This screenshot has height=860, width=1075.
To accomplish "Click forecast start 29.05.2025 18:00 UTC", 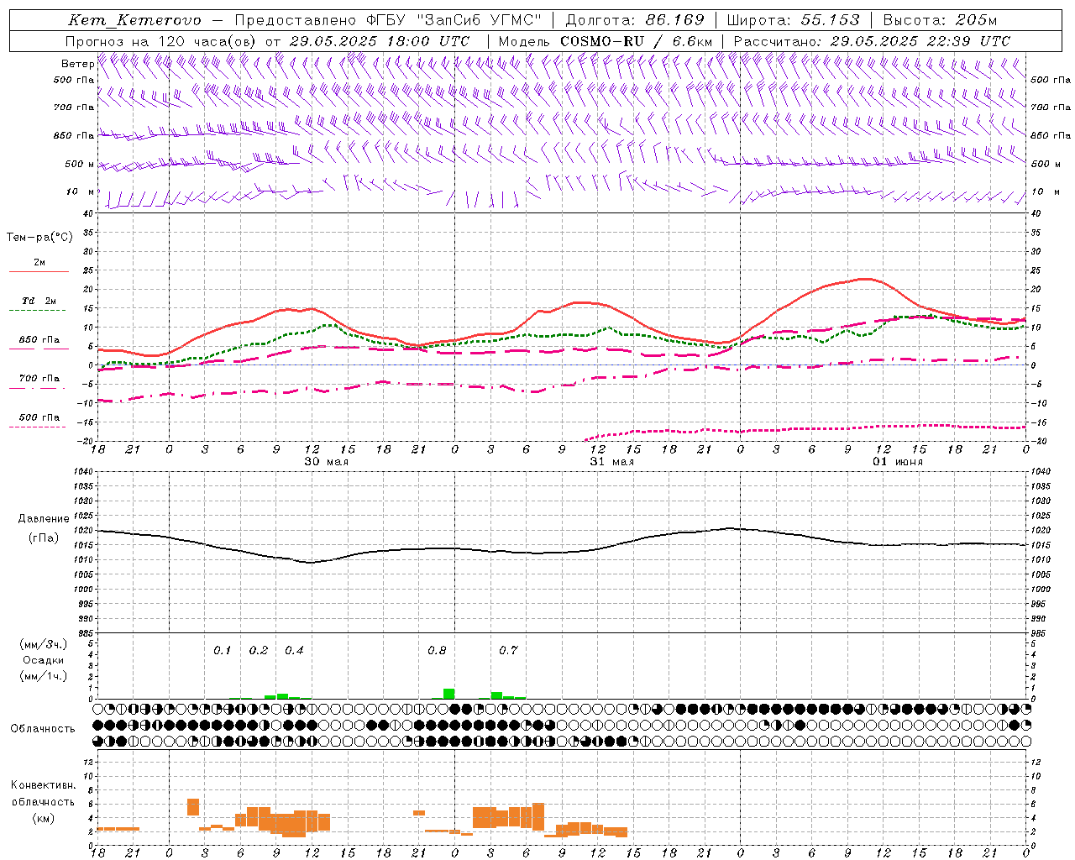I will (x=380, y=41).
